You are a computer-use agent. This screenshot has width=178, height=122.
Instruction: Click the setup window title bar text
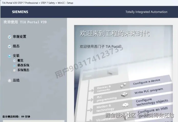coord(38,3)
